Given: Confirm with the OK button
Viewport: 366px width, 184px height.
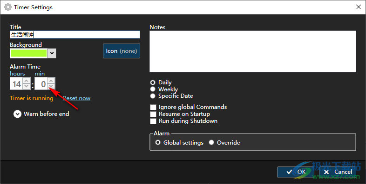Looking at the screenshot, I should (x=296, y=172).
